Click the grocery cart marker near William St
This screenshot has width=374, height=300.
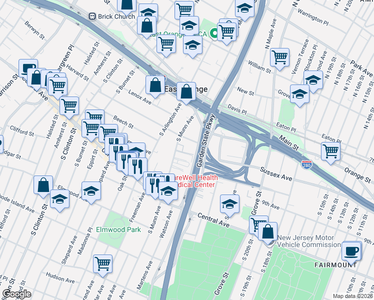(x=280, y=58)
